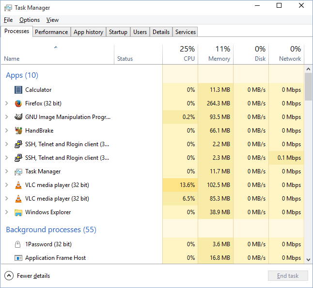Screen dimensions: 313x288
Task: Click the 38.9 MB memory value
Action: pyautogui.click(x=220, y=212)
